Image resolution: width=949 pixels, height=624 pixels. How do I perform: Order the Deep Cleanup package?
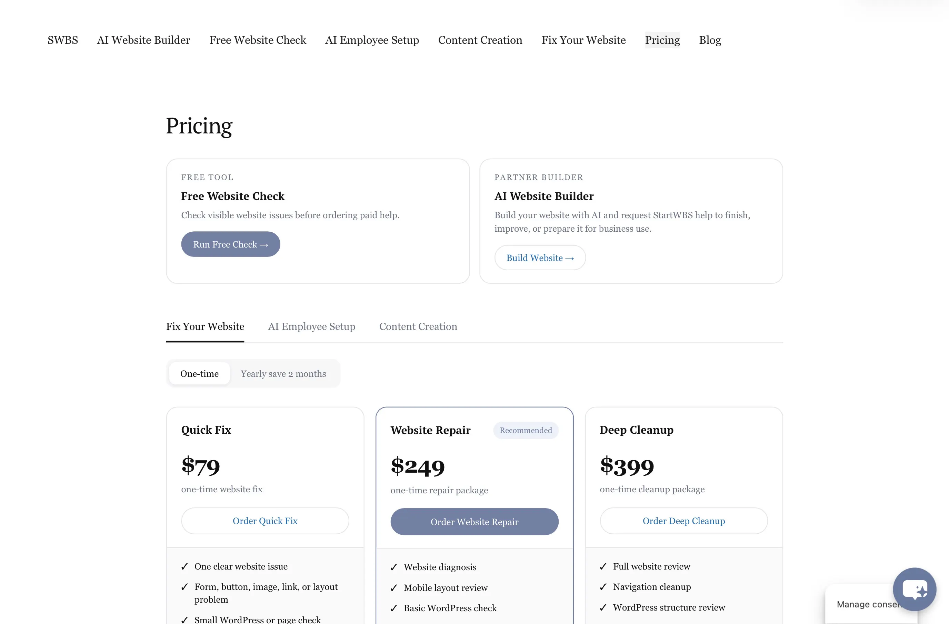683,521
